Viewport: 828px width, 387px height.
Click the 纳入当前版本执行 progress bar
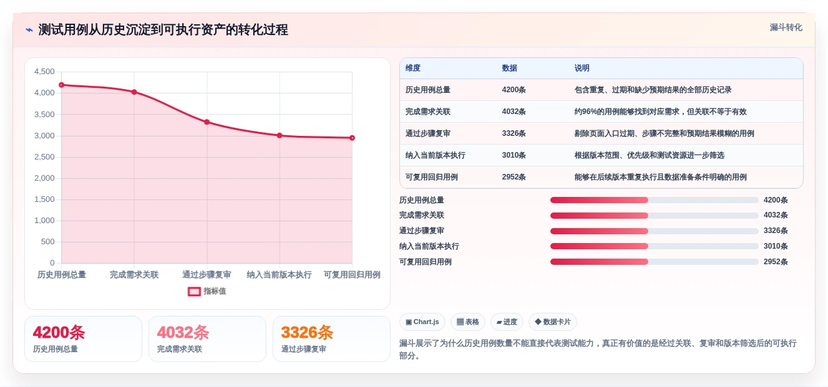point(655,246)
